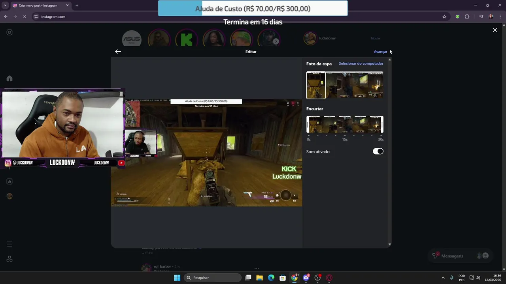Stop loading the page
The width and height of the screenshot is (506, 284).
(25, 17)
